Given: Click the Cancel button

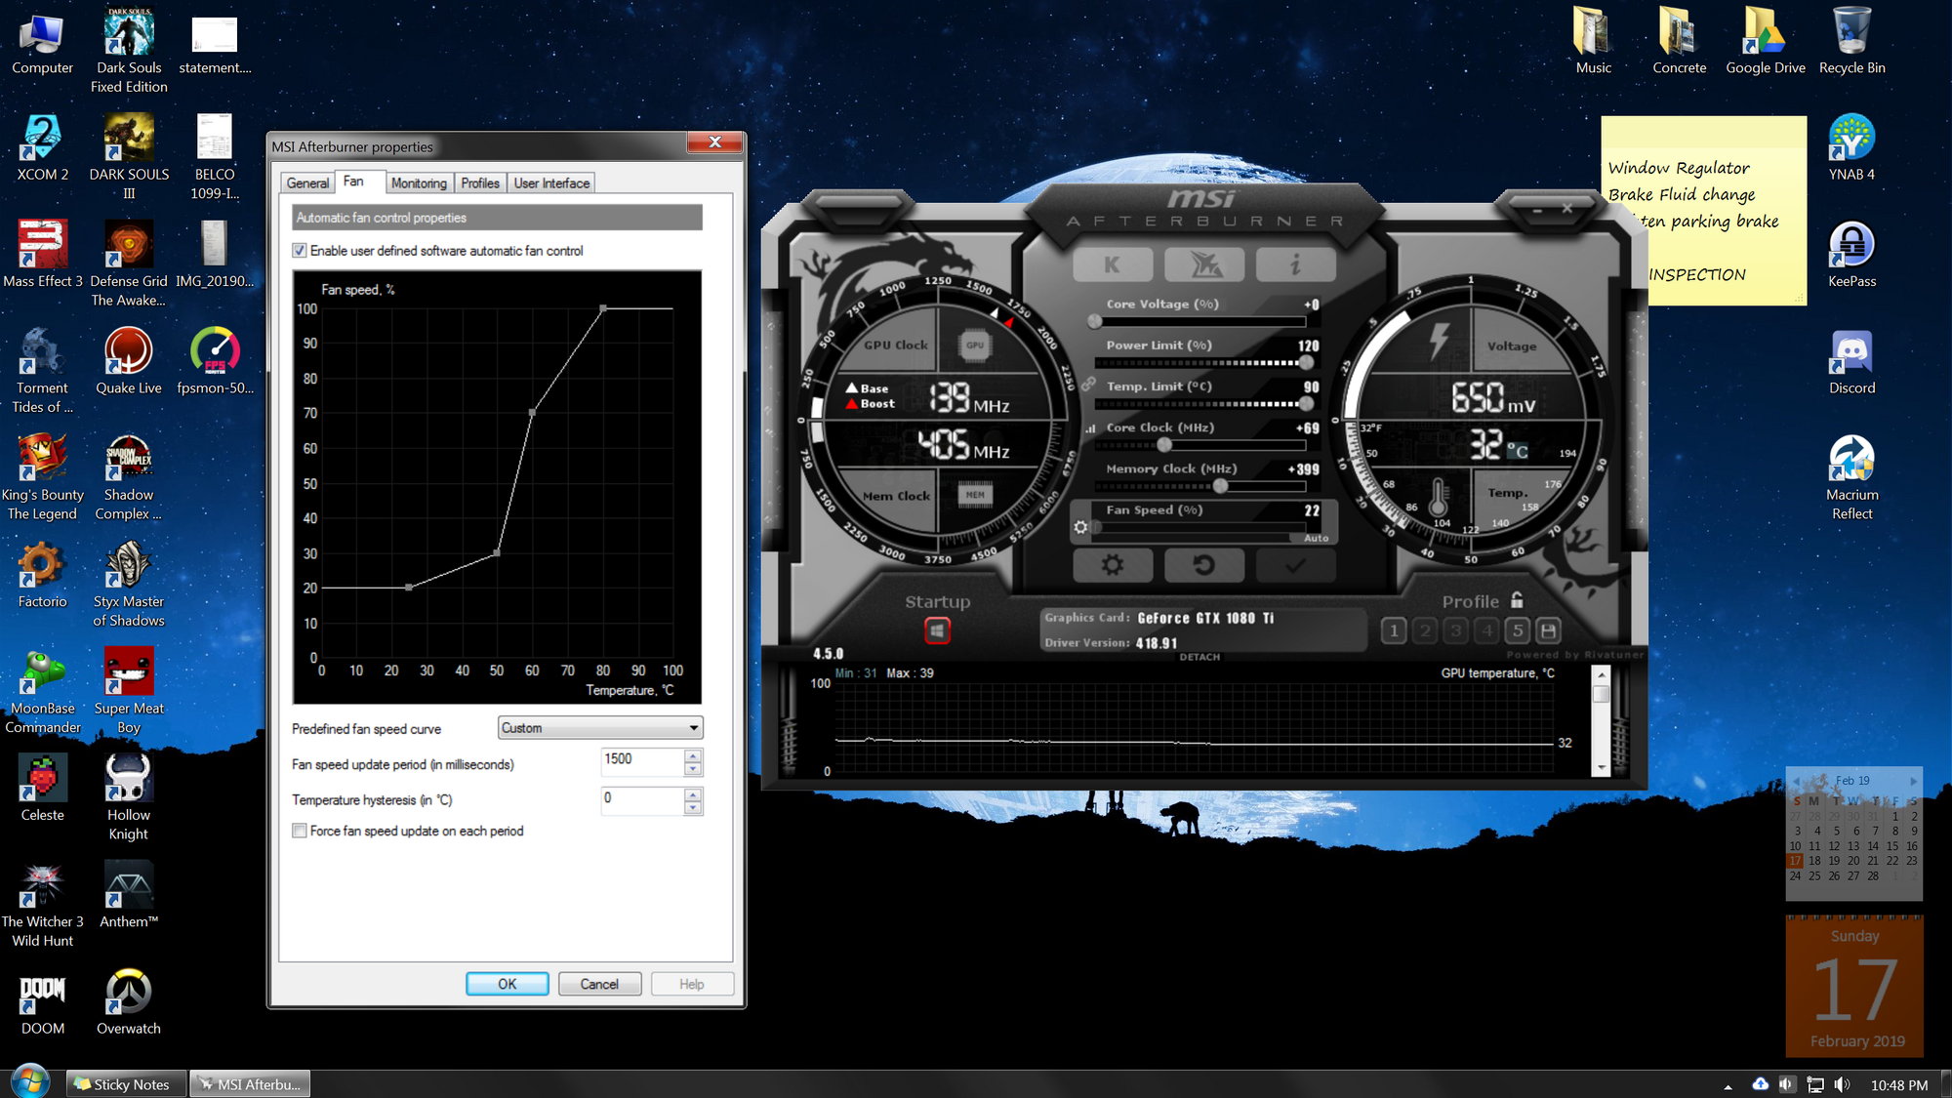Looking at the screenshot, I should [x=599, y=984].
